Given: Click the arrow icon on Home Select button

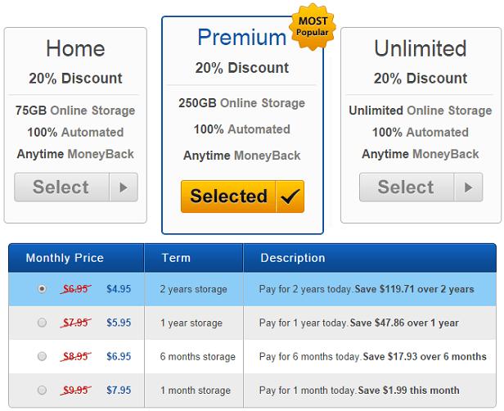Looking at the screenshot, I should (x=124, y=187).
